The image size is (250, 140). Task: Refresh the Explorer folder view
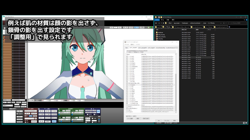tap(224, 23)
